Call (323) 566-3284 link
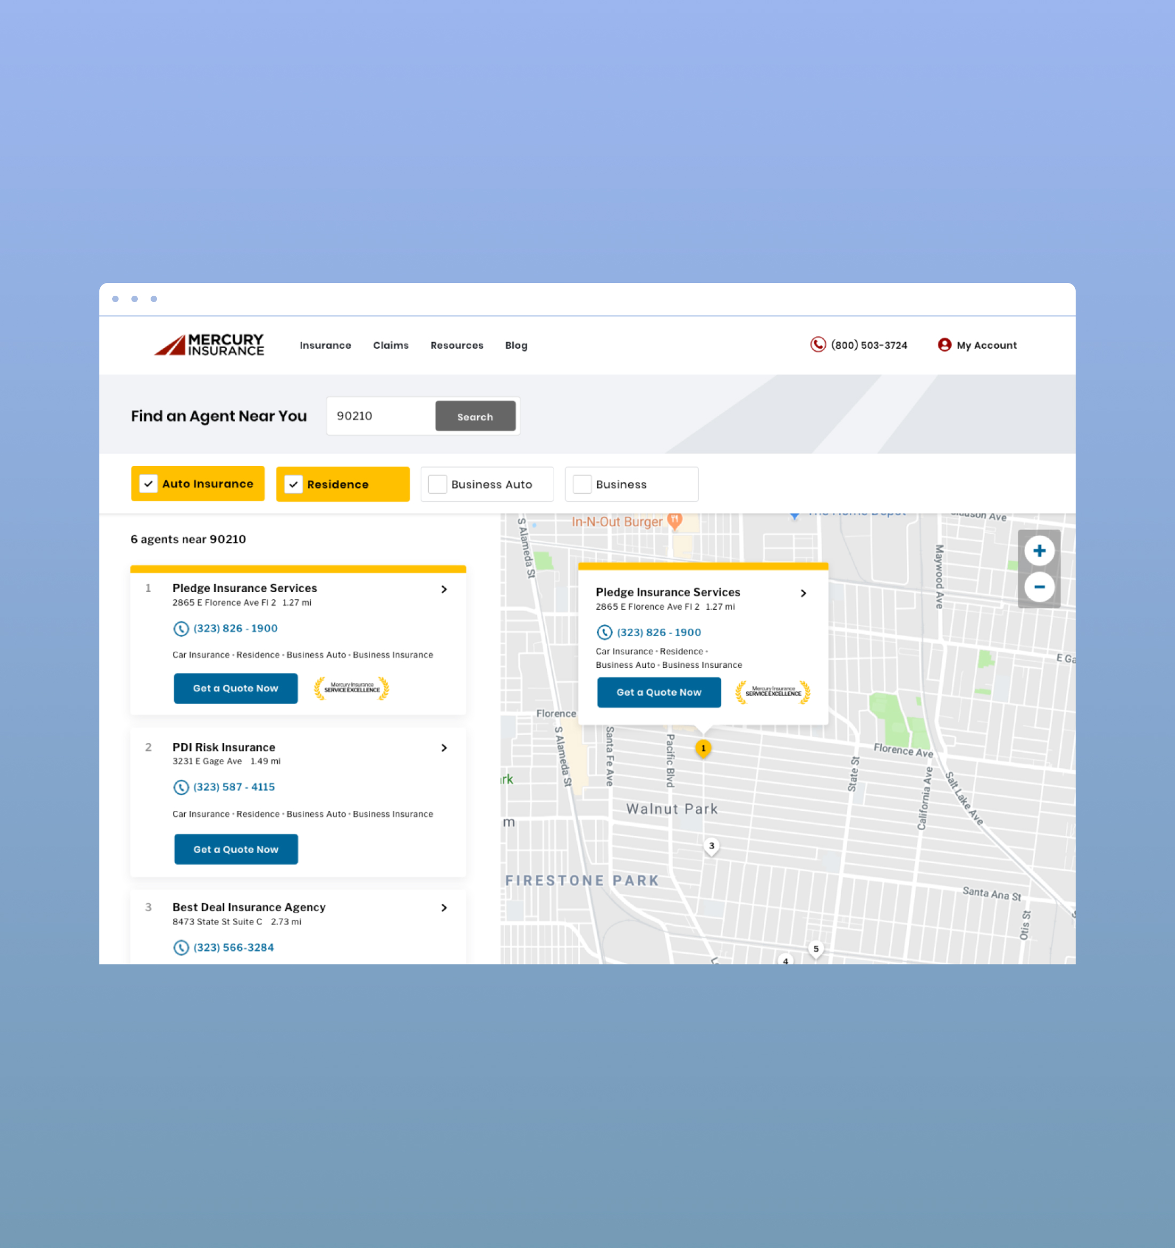 (233, 947)
